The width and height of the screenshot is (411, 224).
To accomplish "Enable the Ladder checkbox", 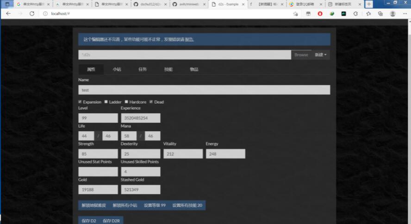I will coord(106,102).
